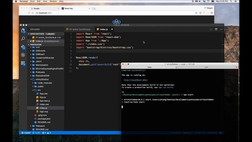Open the editor more actions ellipsis

pos(221,29)
